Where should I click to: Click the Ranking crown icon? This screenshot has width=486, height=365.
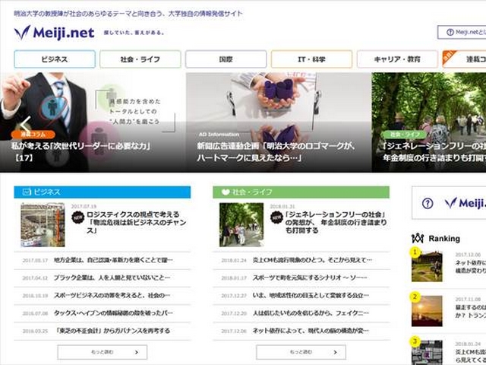(418, 238)
